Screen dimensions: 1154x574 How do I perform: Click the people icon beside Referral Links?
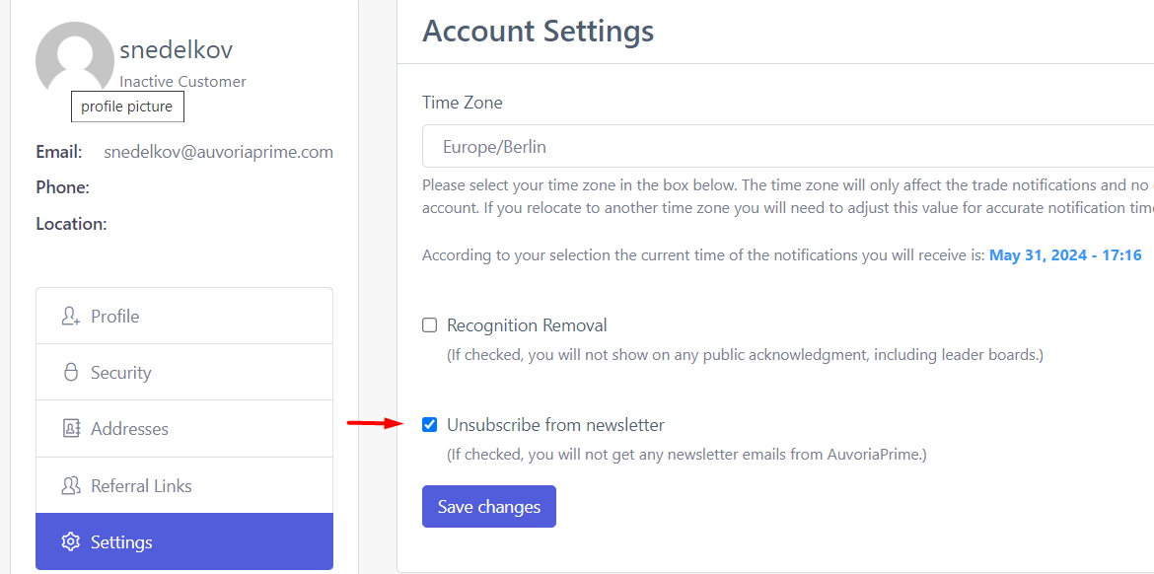(x=70, y=486)
